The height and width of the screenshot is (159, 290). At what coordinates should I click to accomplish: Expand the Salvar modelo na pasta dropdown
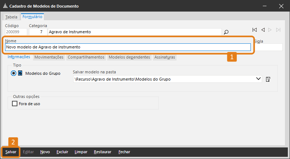coord(258,79)
